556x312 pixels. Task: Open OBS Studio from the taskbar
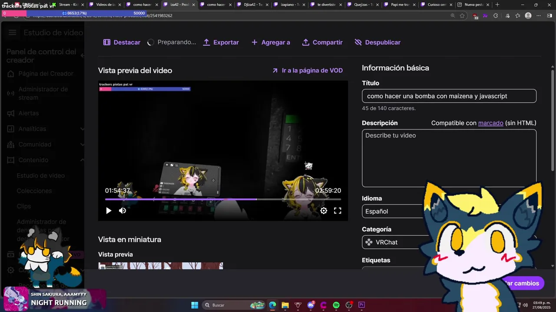(349, 305)
